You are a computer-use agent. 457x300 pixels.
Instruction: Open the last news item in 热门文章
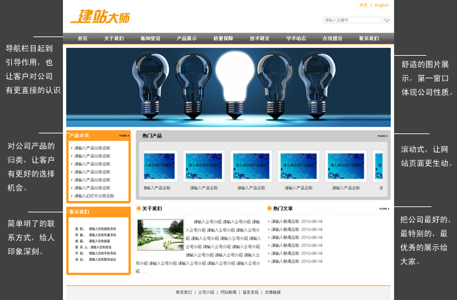(297, 261)
